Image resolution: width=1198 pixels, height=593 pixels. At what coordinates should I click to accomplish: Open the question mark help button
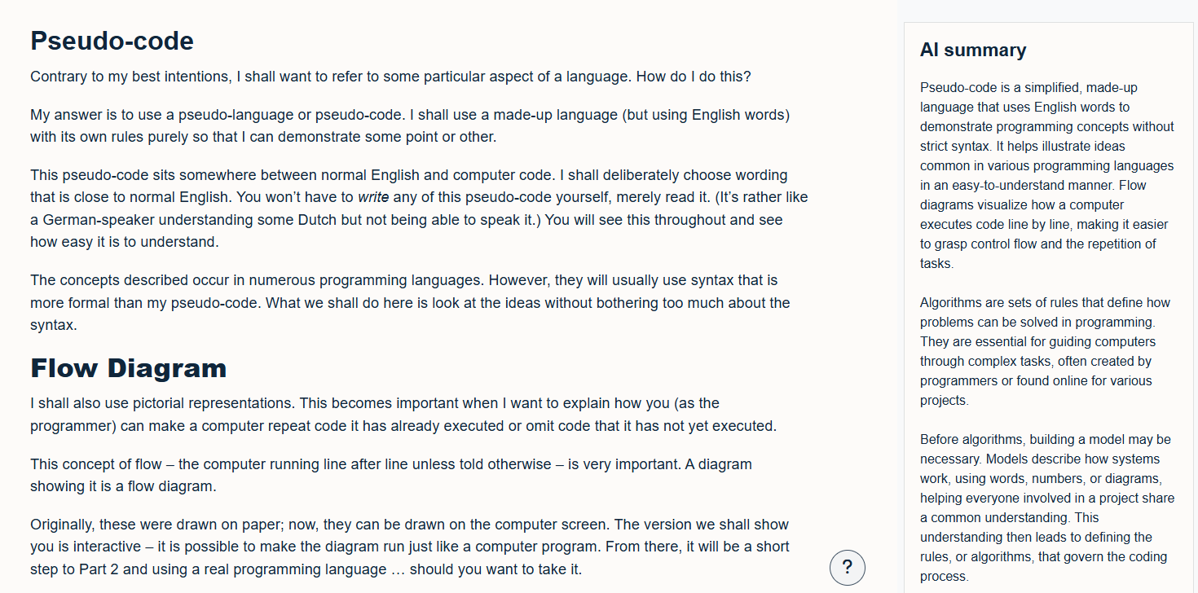[847, 568]
